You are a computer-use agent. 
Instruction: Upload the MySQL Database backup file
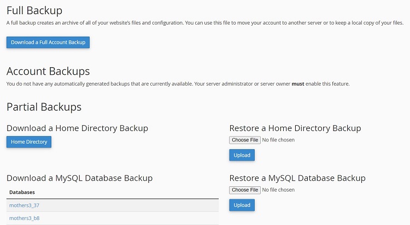pos(242,205)
